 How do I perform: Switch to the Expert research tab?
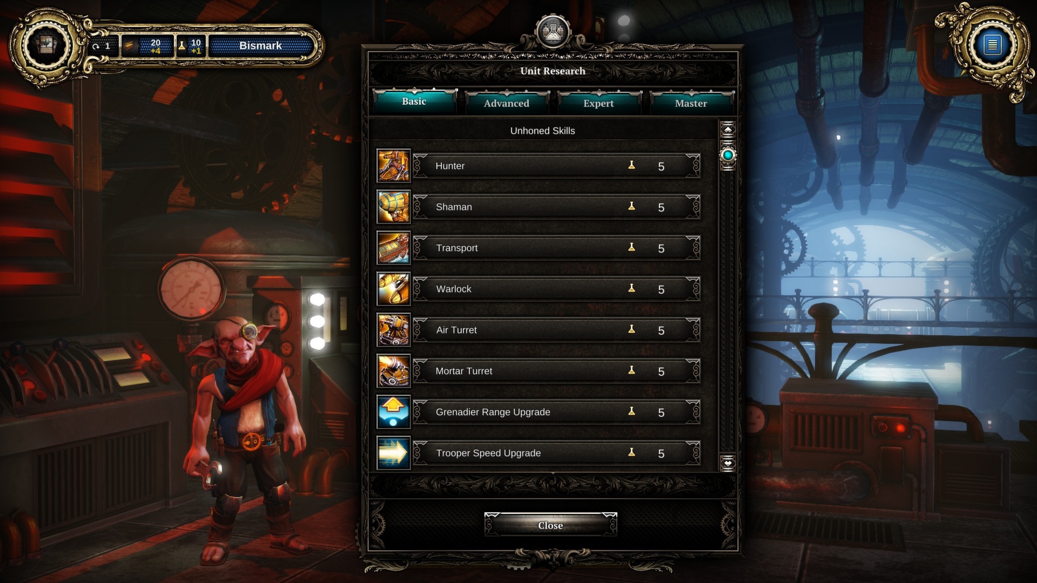click(598, 103)
